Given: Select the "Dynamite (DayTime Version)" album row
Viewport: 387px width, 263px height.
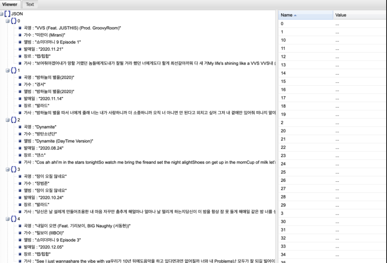Looking at the screenshot, I should [59, 141].
